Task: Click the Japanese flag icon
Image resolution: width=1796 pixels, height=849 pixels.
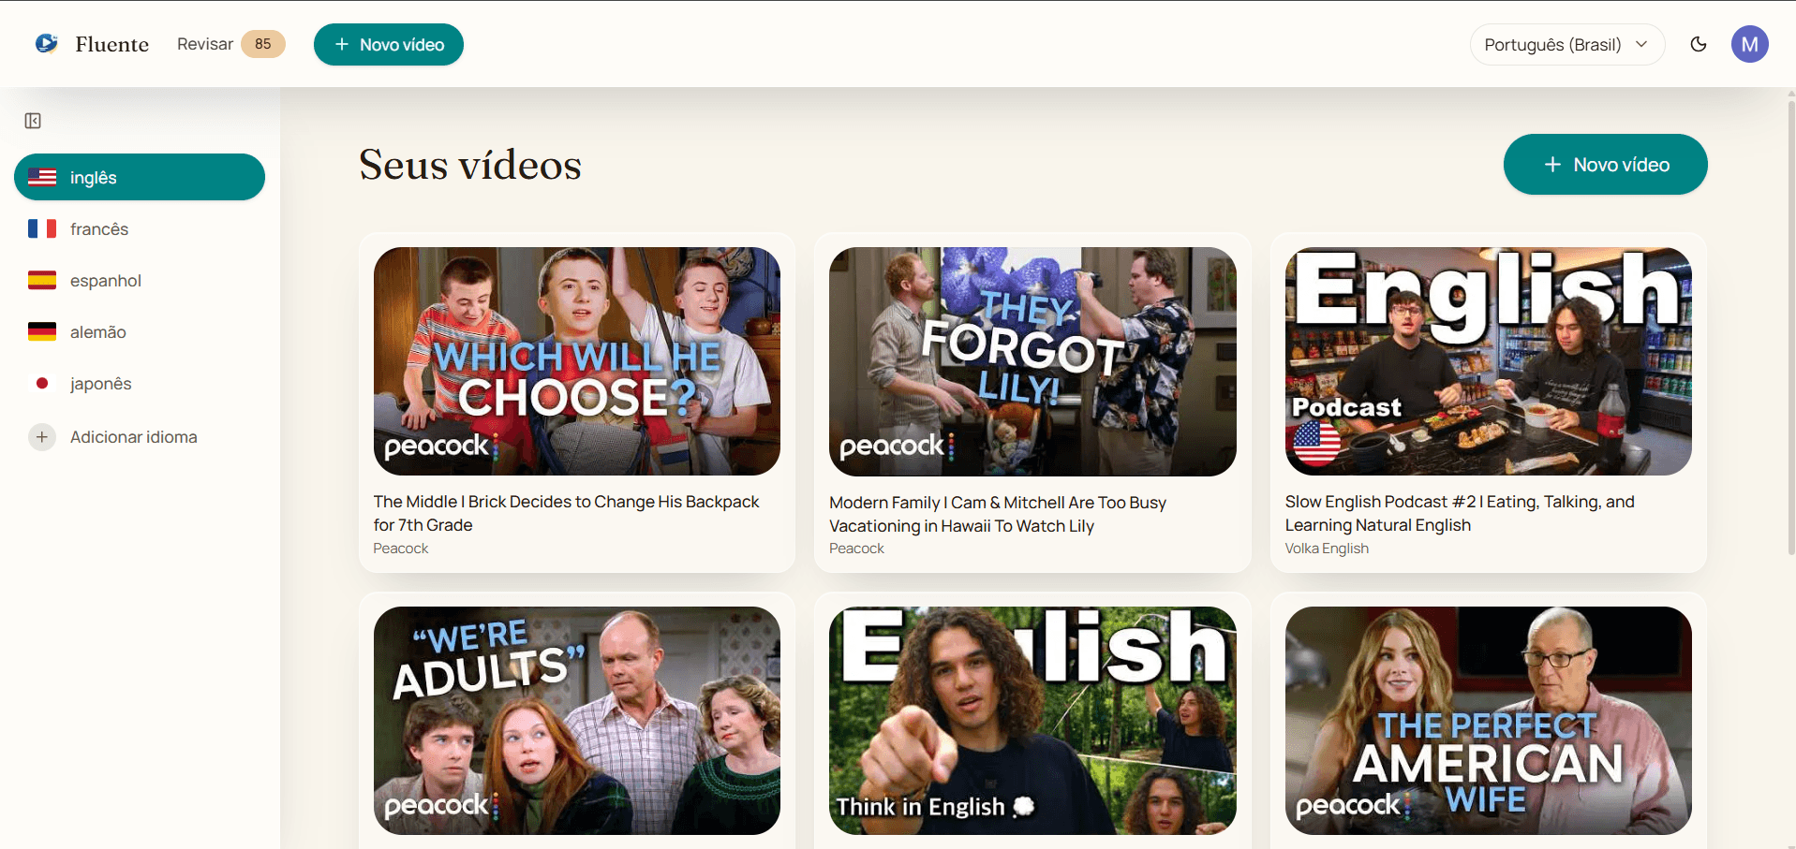Action: pos(42,383)
